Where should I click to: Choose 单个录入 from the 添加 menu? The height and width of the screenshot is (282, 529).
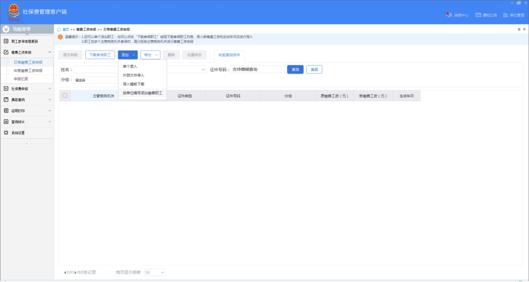[130, 66]
